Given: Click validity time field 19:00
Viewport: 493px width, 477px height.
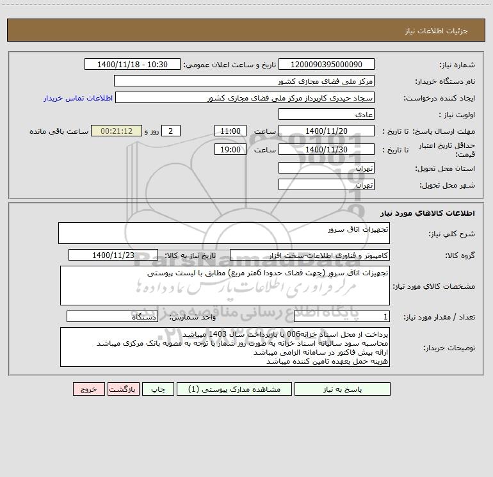Looking at the screenshot, I should (230, 149).
